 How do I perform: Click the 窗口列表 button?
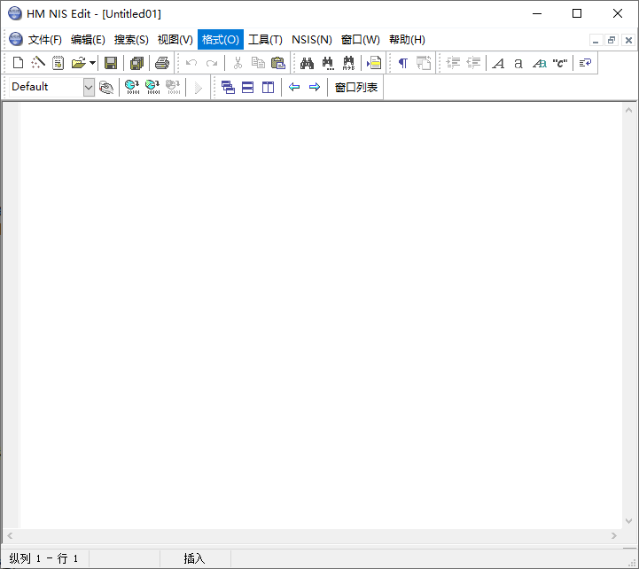point(356,87)
